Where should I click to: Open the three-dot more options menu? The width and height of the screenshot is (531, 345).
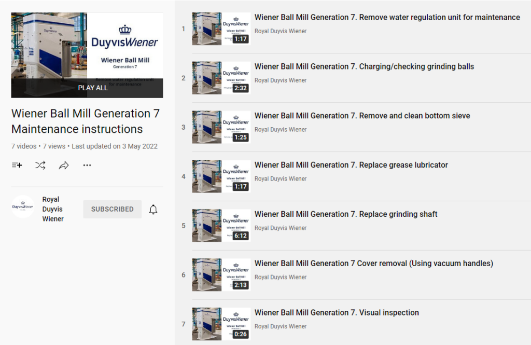coord(87,165)
